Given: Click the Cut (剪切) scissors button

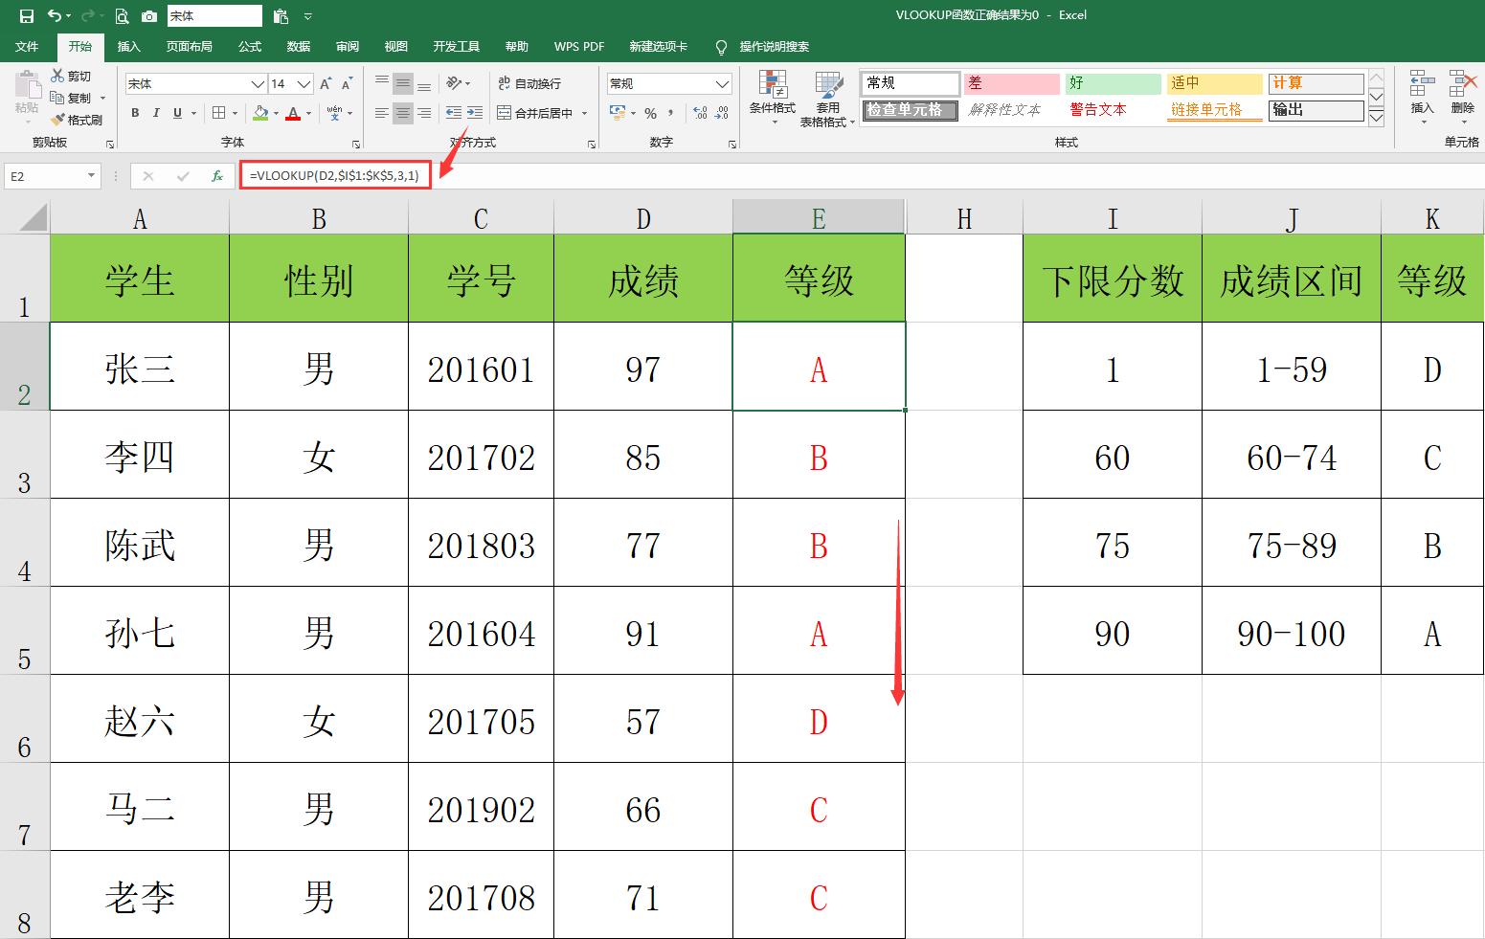Looking at the screenshot, I should pyautogui.click(x=72, y=76).
